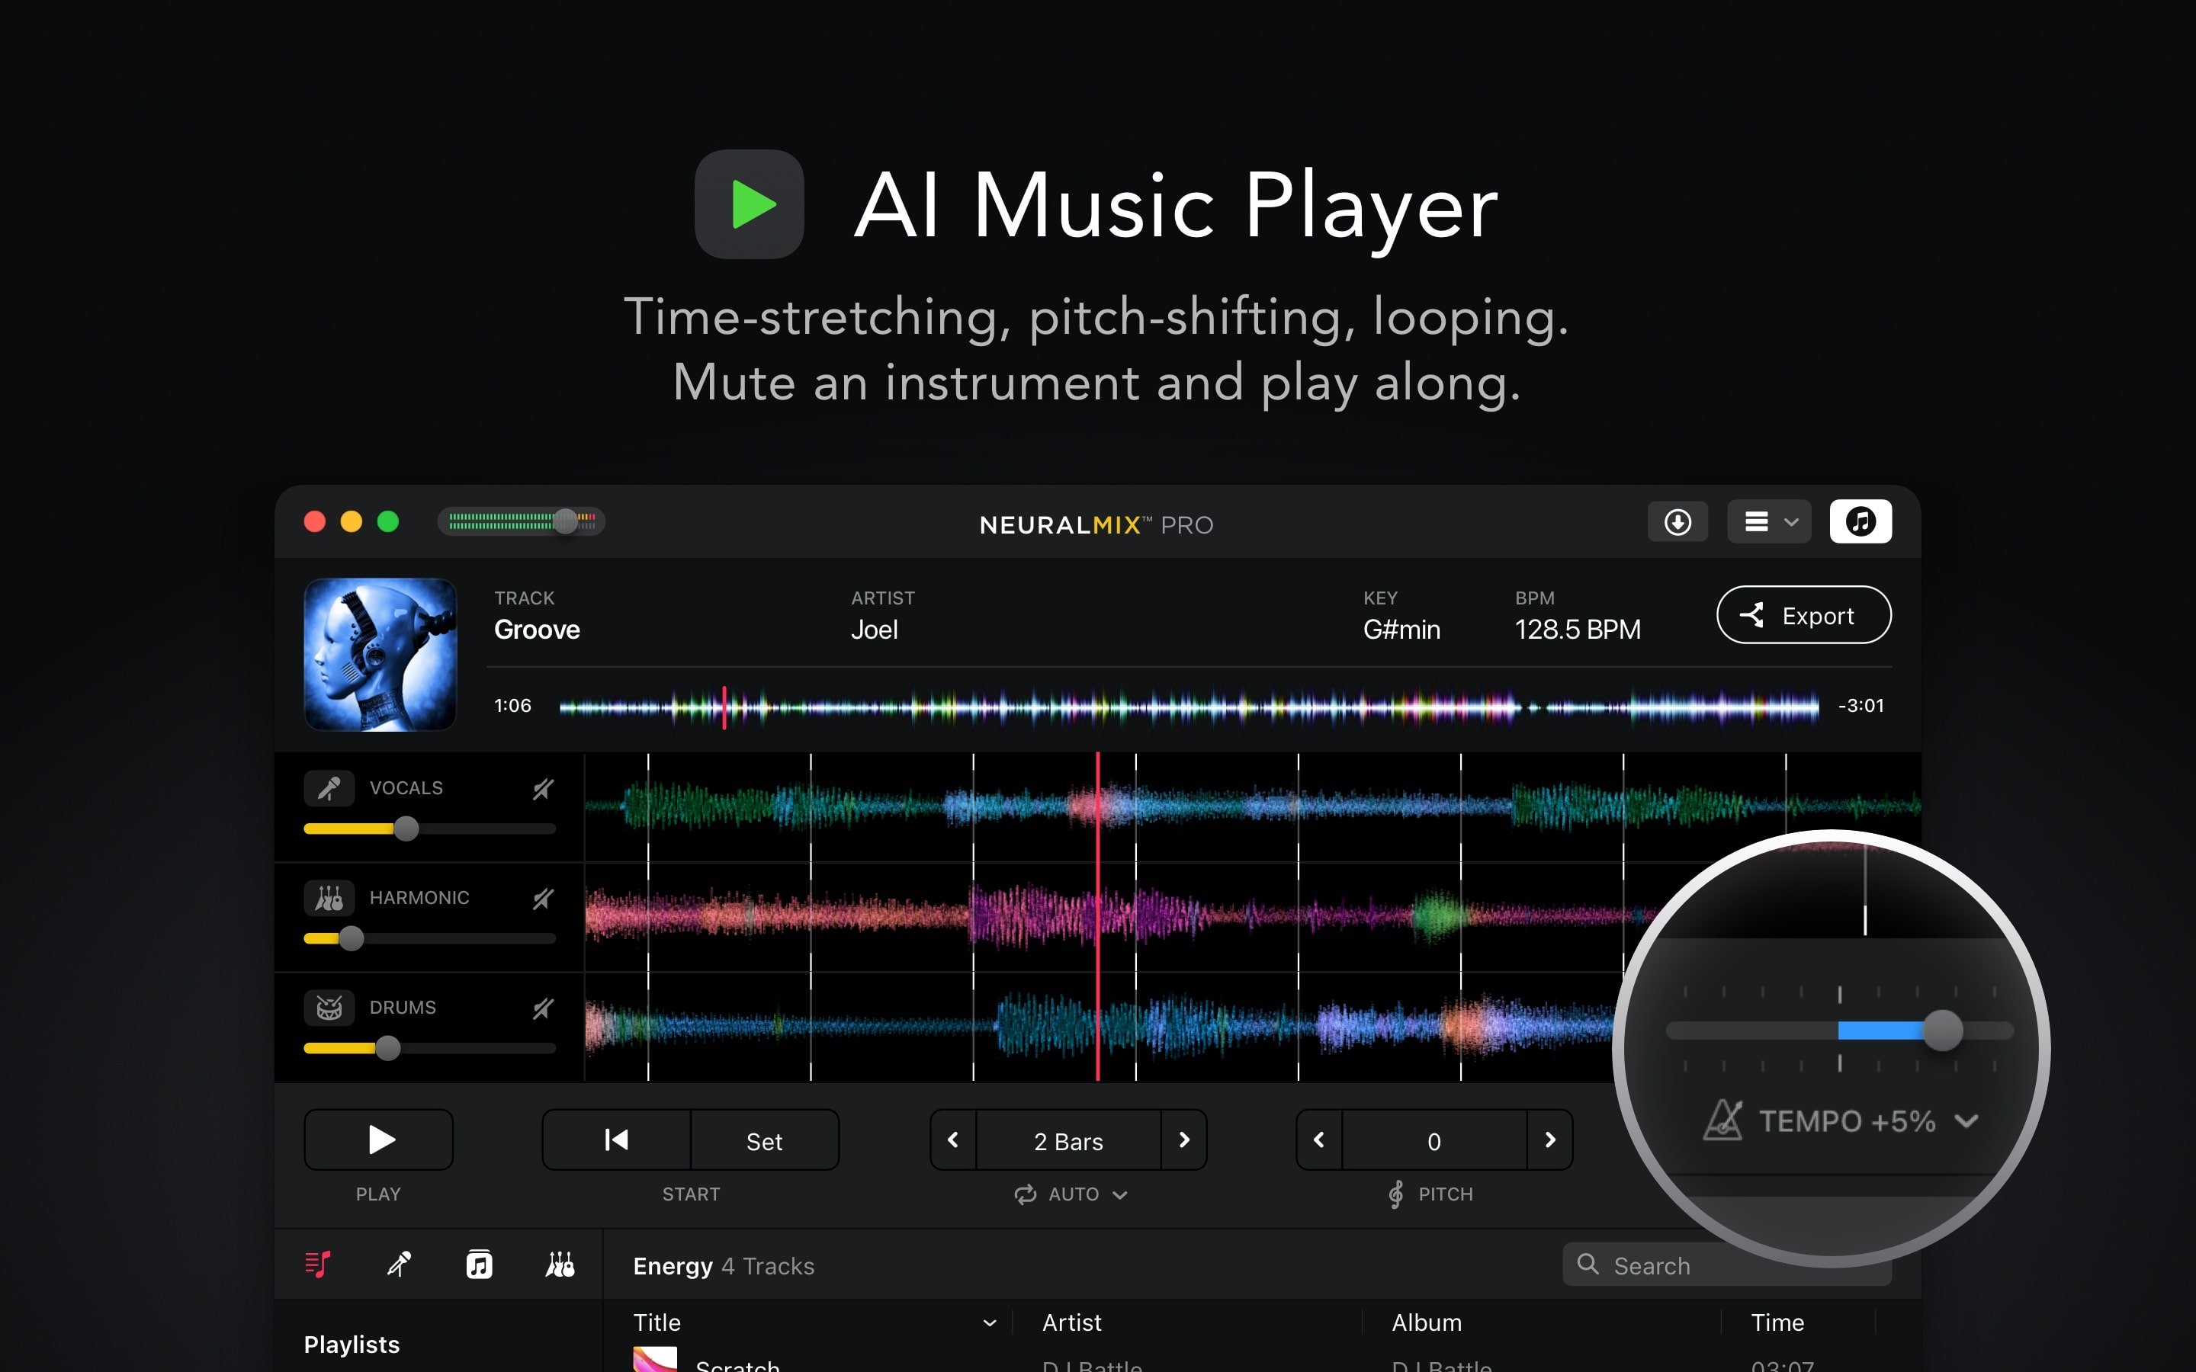Viewport: 2196px width, 1372px height.
Task: Click the Energy playlist title
Action: click(x=673, y=1266)
